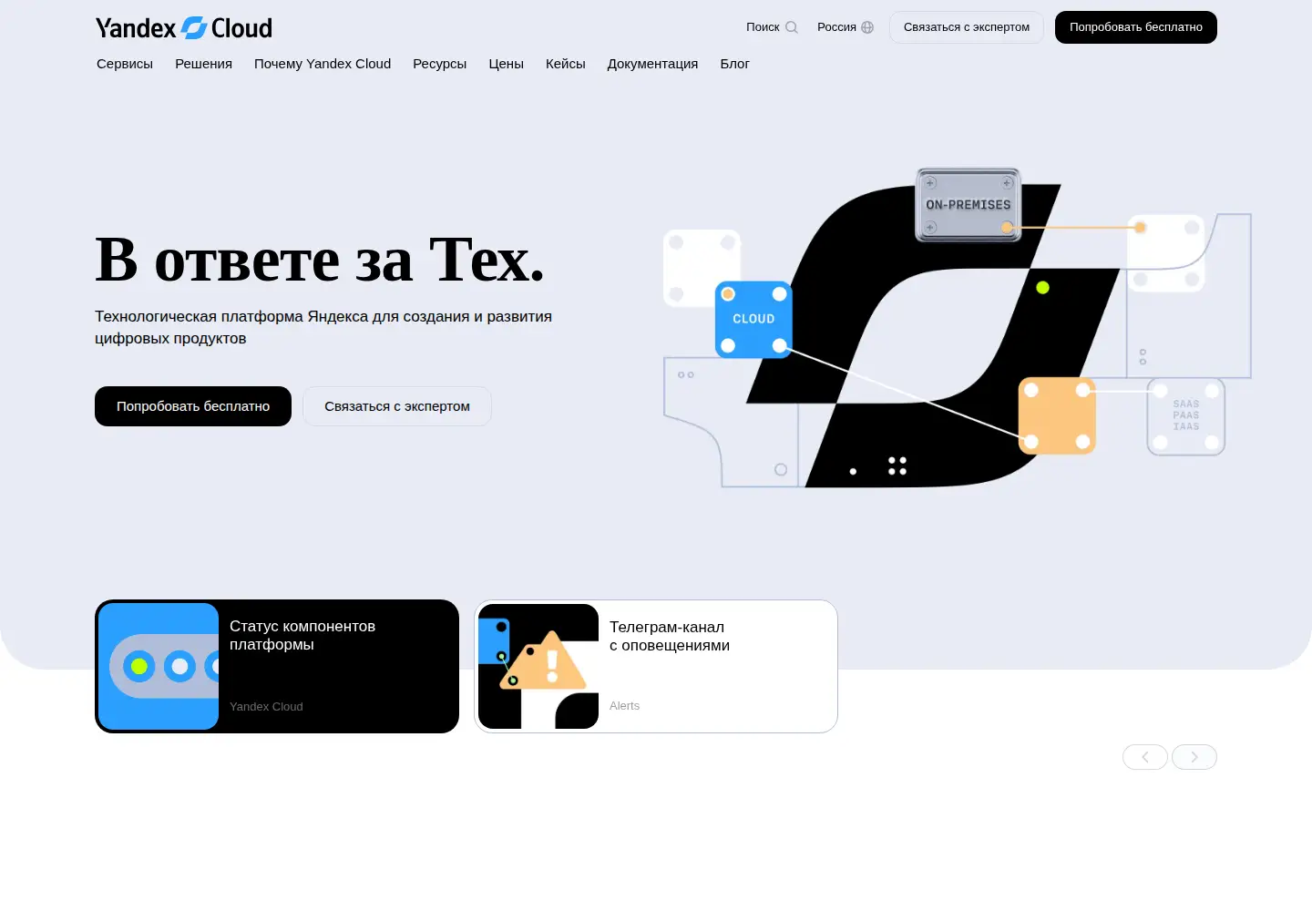
Task: Click hero Связаться с экспертом button
Action: (397, 406)
